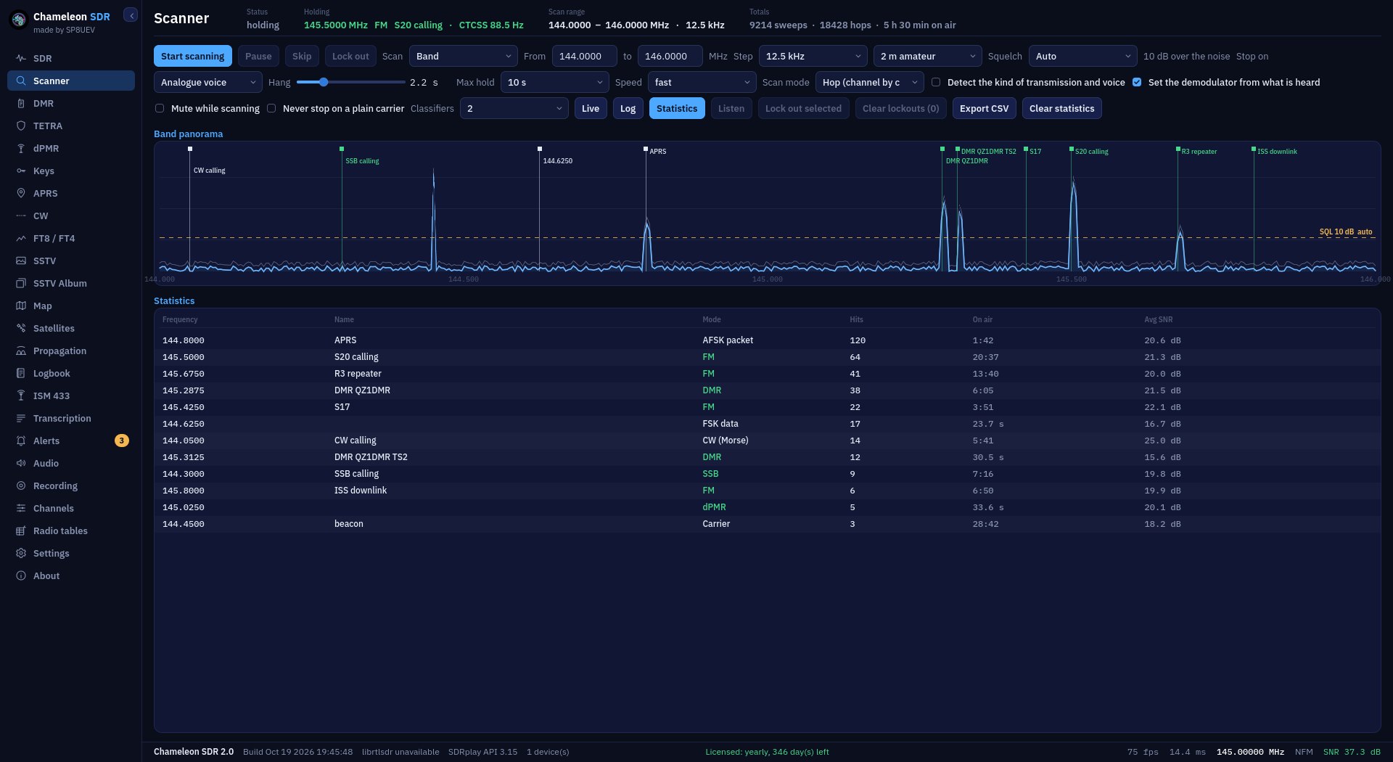Image resolution: width=1393 pixels, height=762 pixels.
Task: Open the Step 12.5 kHz dropdown
Action: 813,56
